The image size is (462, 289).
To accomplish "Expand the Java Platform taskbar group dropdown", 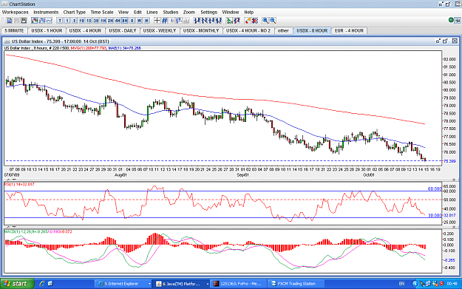I will point(208,284).
